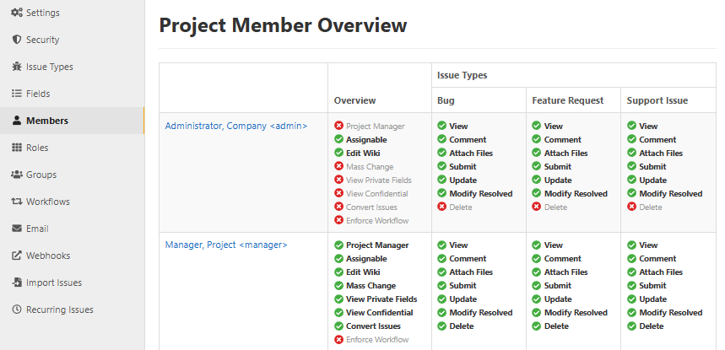Click red X beside admin's Support Issue Delete

(x=631, y=207)
